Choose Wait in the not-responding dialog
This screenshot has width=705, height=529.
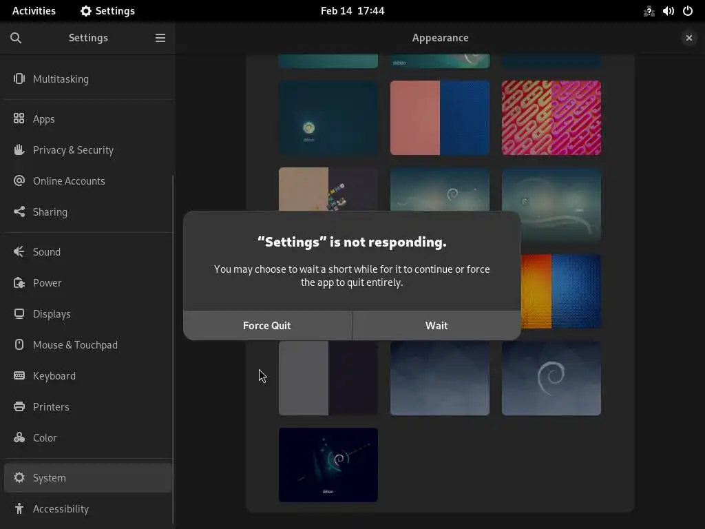(436, 325)
